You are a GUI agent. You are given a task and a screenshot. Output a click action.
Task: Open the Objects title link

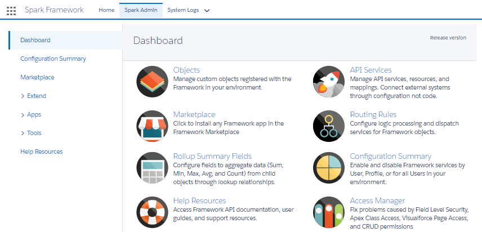click(186, 70)
